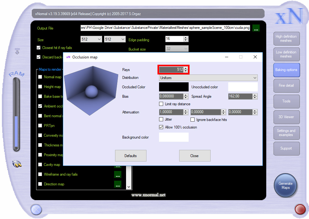
Task: Click the Defaults button
Action: [130, 156]
